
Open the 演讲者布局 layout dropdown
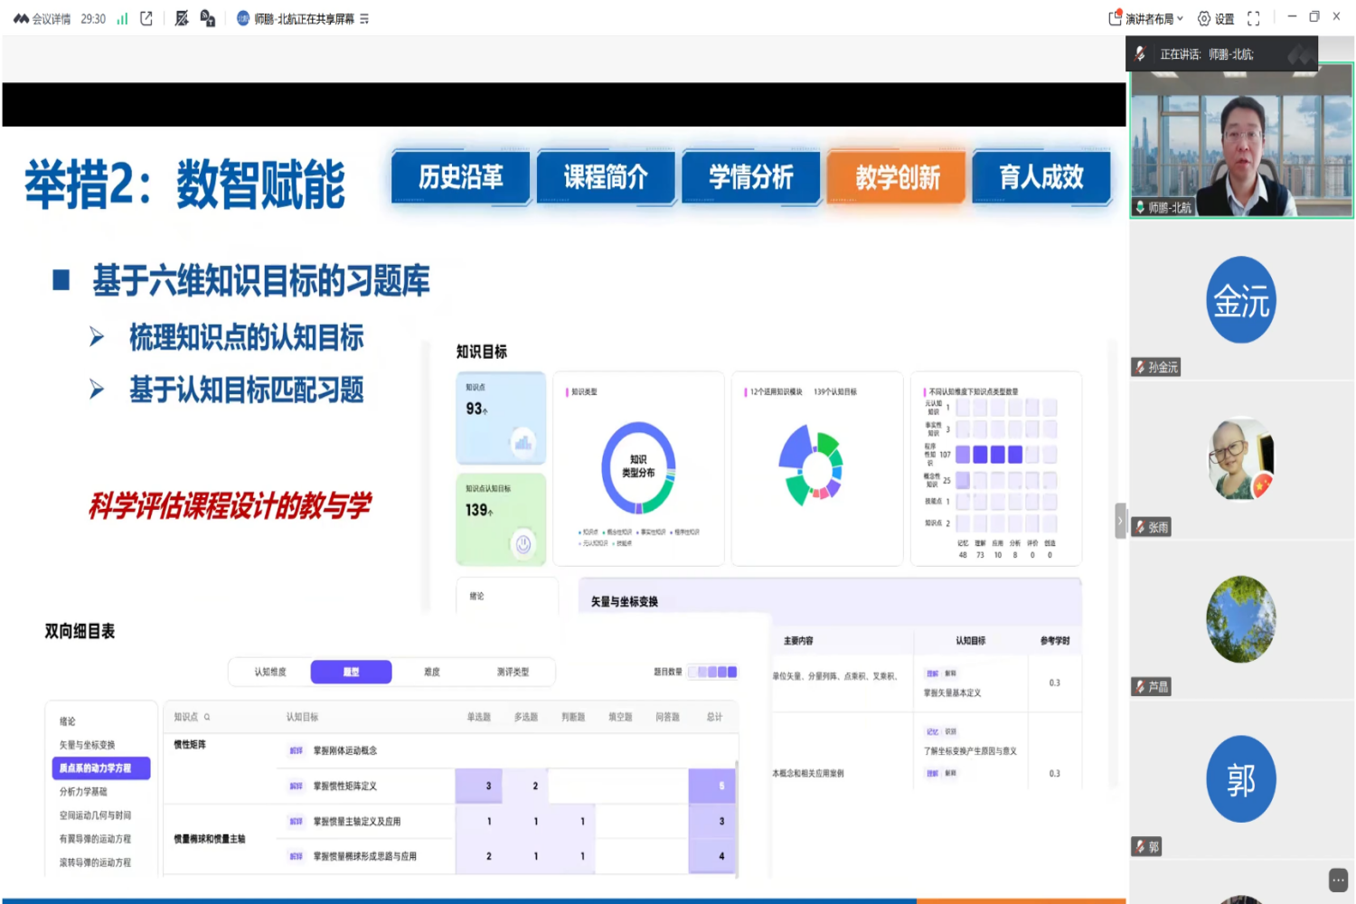1146,18
